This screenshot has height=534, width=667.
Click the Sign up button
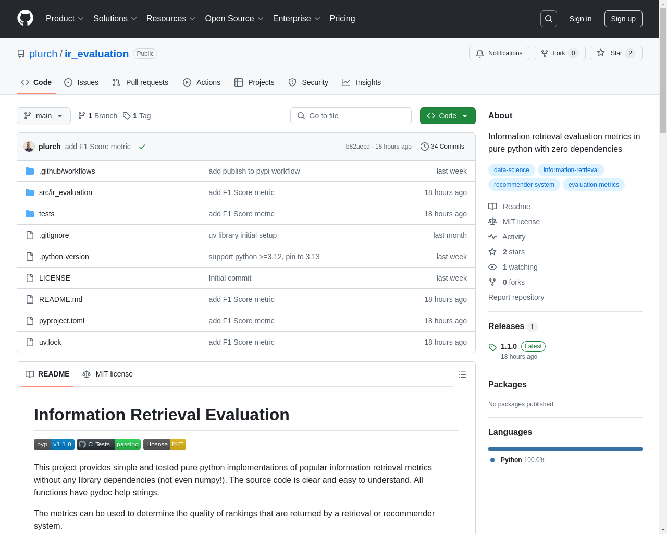point(623,19)
